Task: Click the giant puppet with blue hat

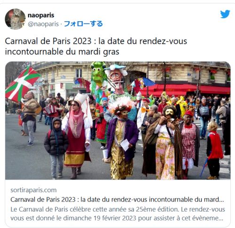Action: (117, 79)
